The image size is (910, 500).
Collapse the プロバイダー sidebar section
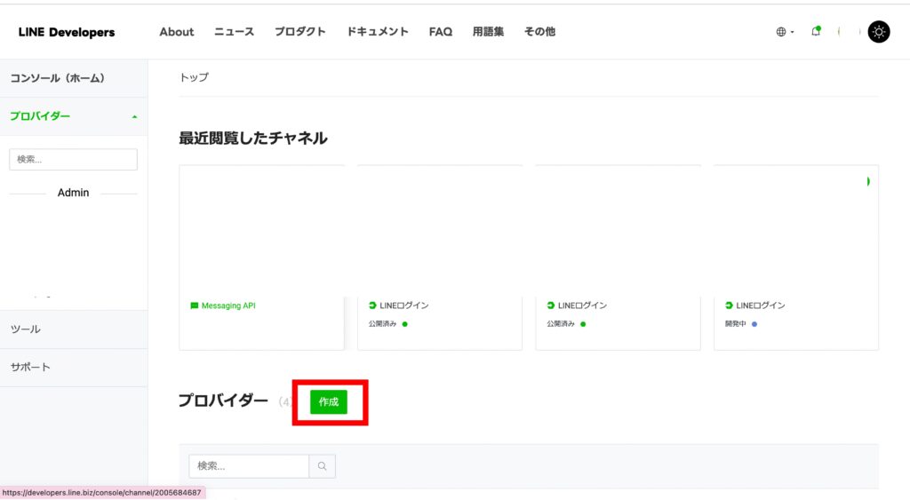[74, 116]
